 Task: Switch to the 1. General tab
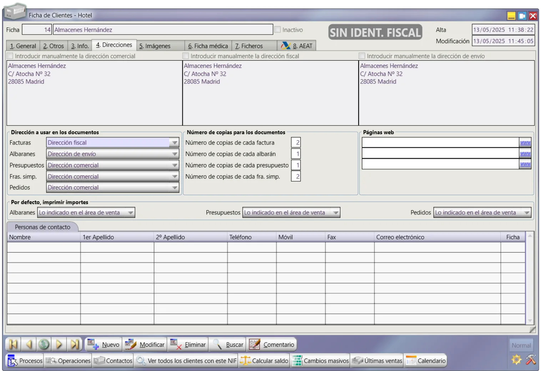[x=23, y=46]
